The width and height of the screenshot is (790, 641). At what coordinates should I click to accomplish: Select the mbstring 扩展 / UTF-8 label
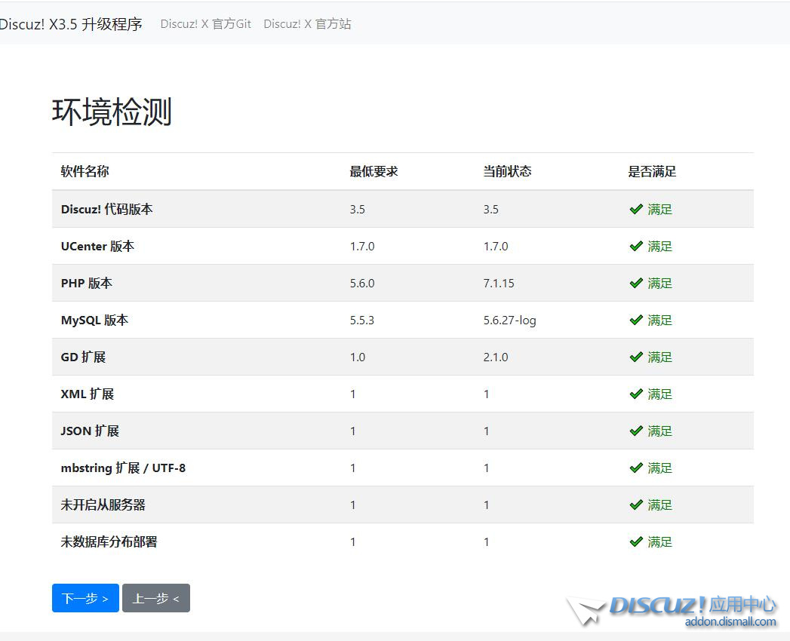(123, 468)
